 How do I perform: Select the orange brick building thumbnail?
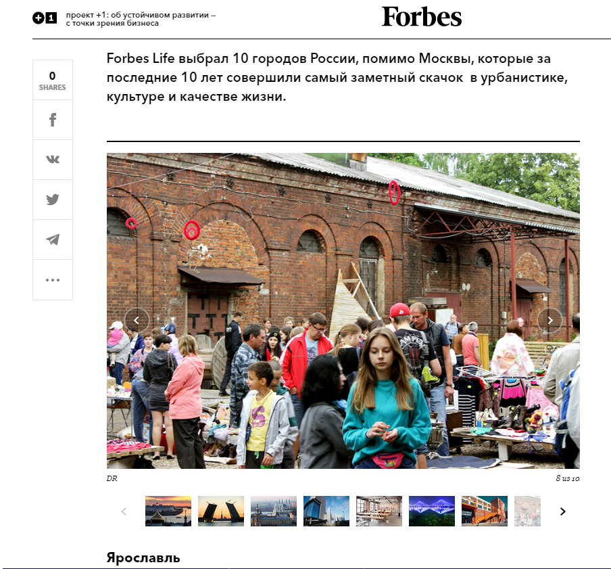point(485,511)
